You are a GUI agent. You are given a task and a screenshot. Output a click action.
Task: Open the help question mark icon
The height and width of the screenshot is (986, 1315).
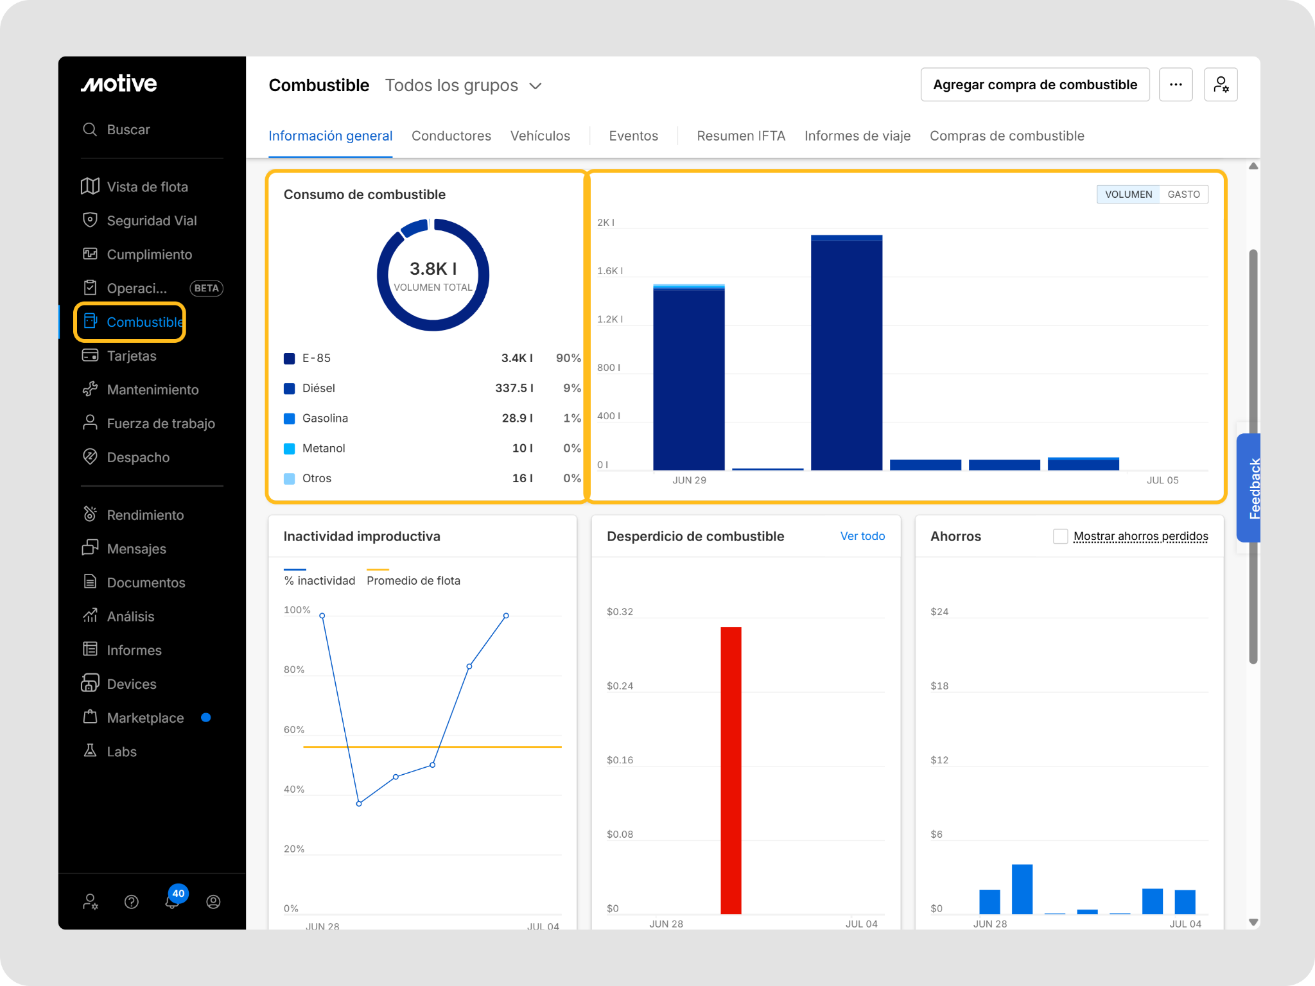[132, 902]
